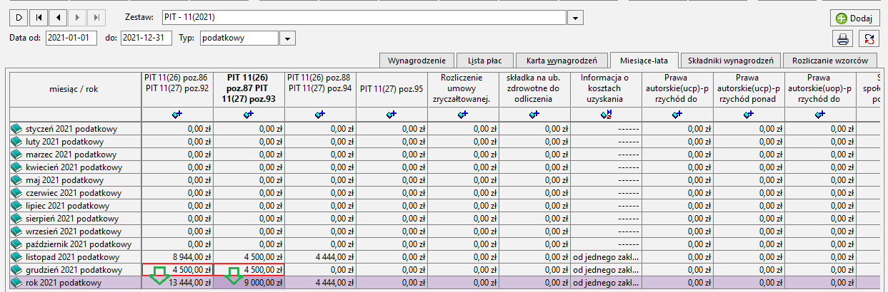Go to previous record arrow
The image size is (888, 292).
coord(58,16)
